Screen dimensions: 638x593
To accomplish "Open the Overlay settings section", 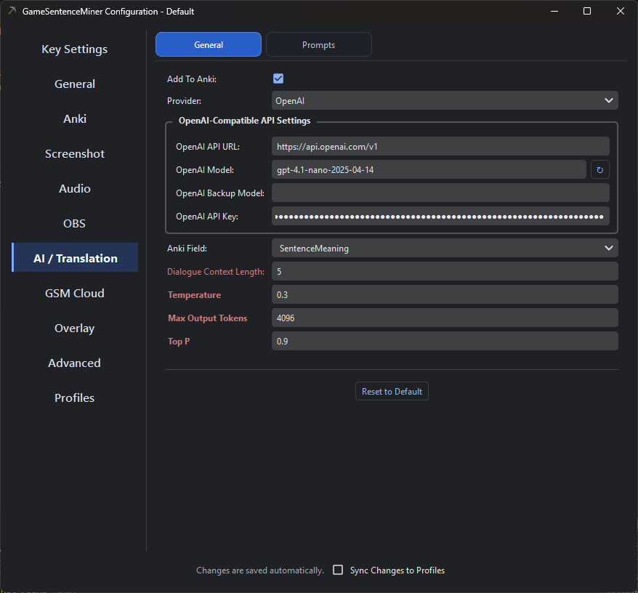I will (x=75, y=328).
